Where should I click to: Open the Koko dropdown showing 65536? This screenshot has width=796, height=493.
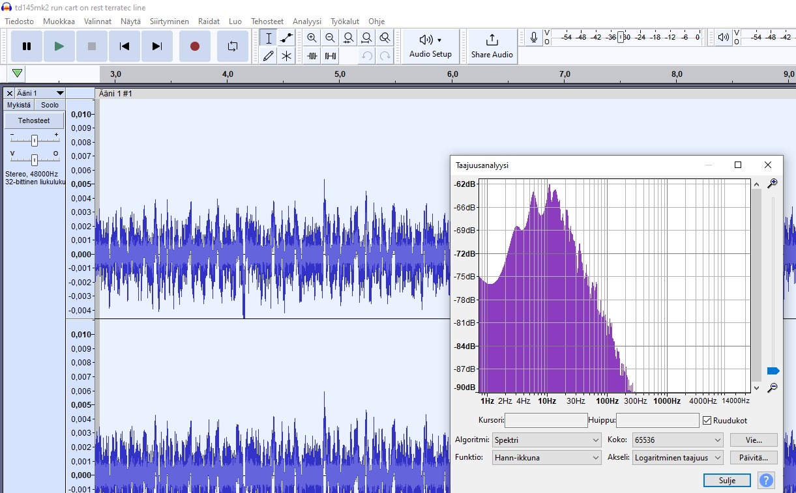pyautogui.click(x=677, y=440)
